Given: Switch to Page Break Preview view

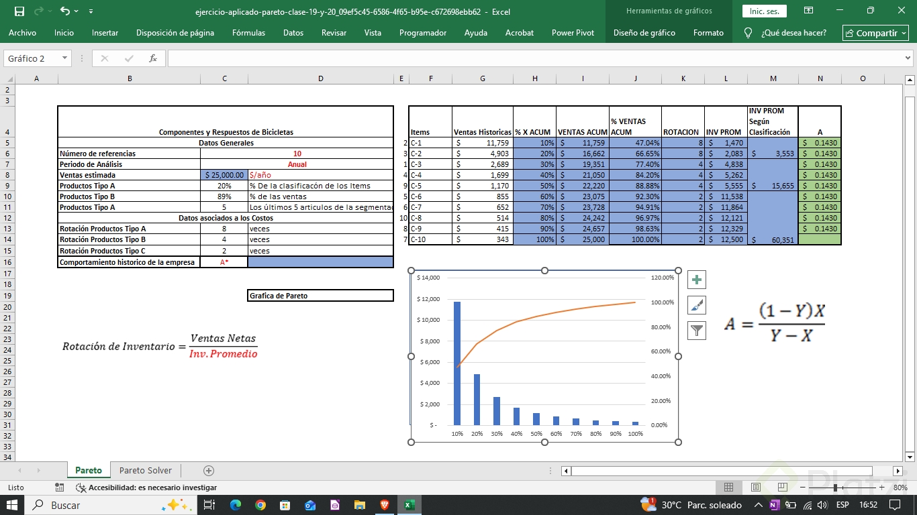Looking at the screenshot, I should 782,488.
